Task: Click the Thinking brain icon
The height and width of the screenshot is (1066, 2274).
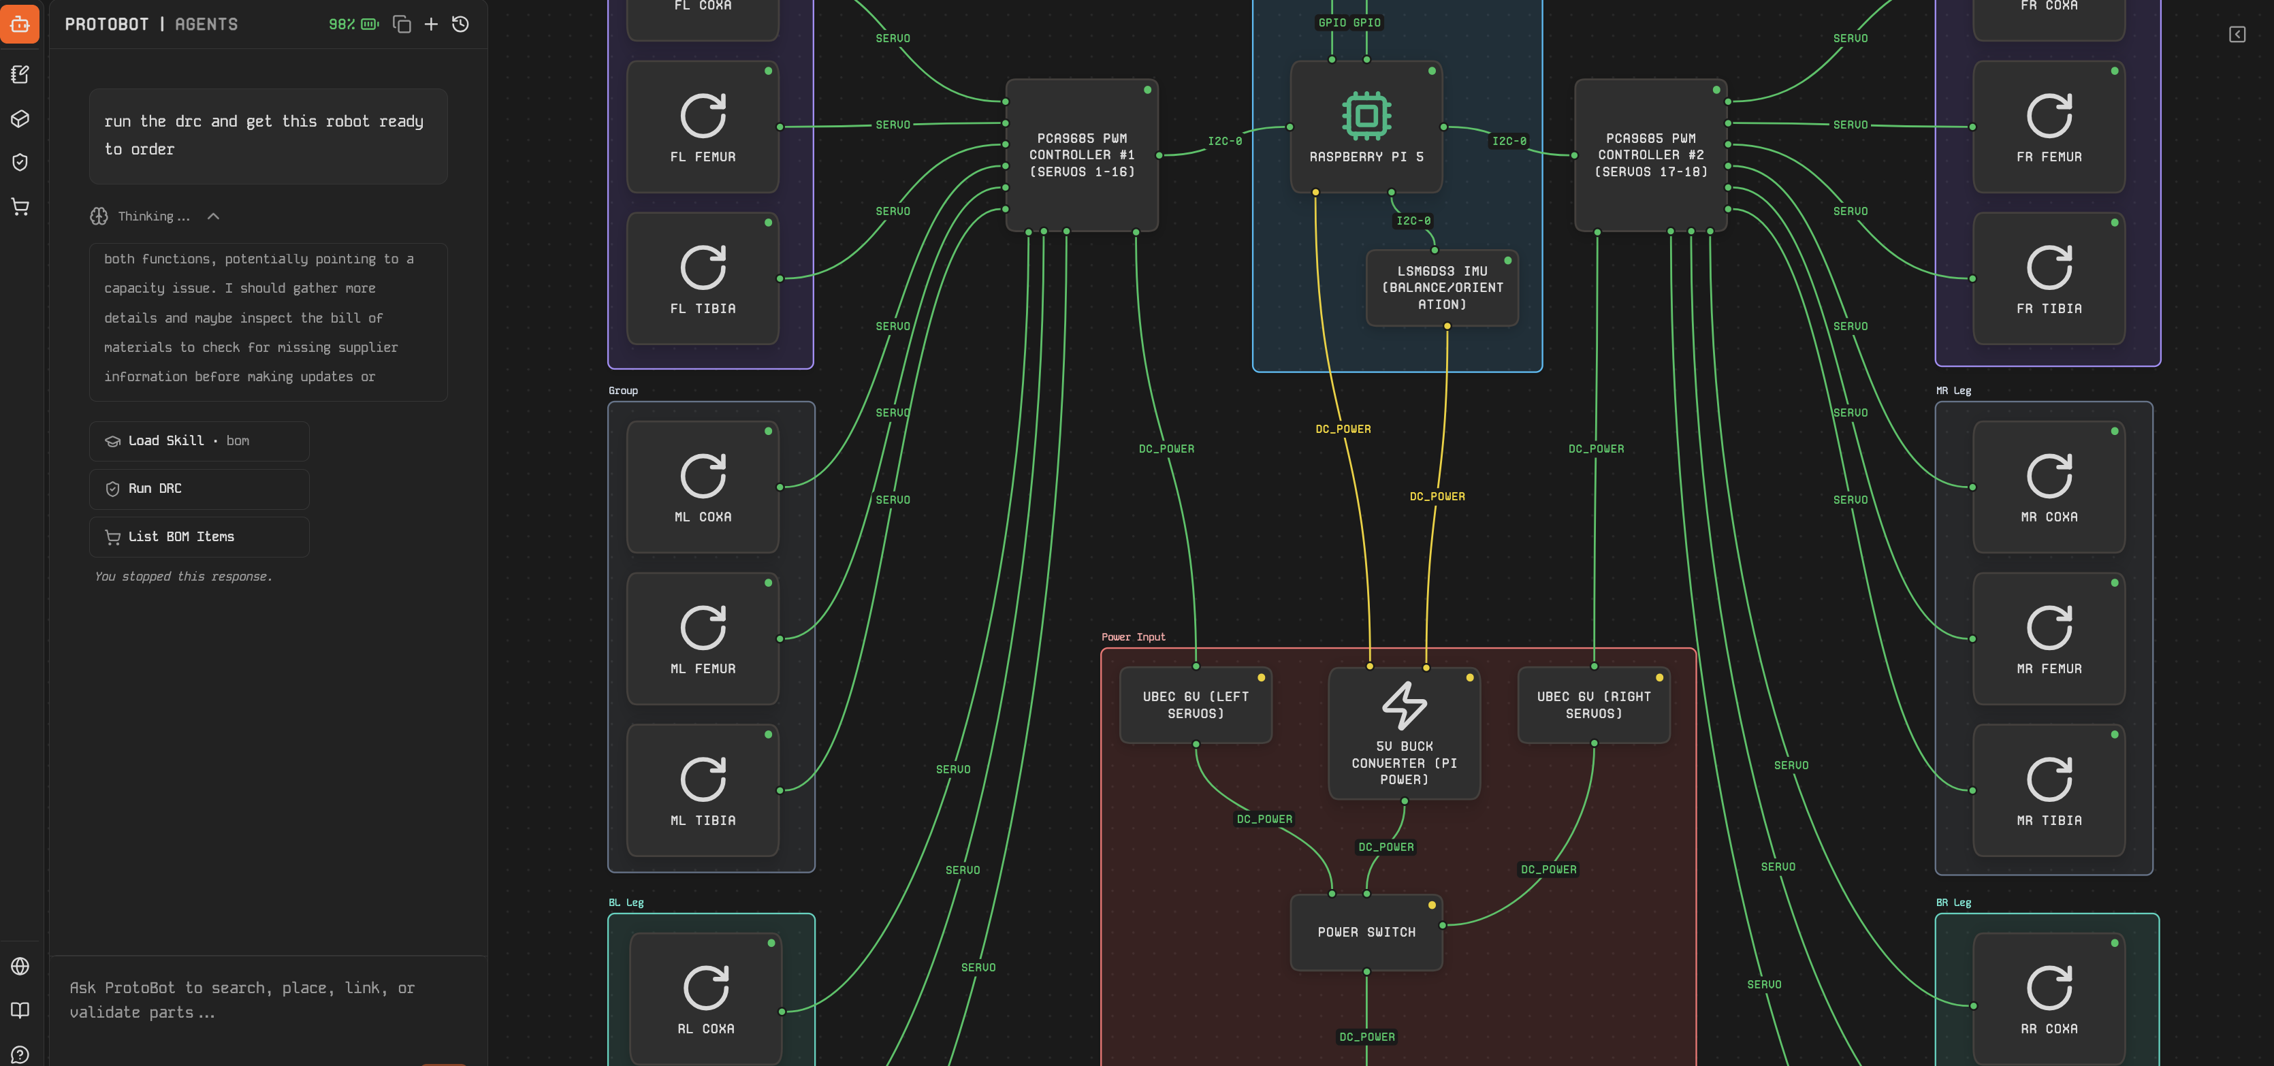Action: pyautogui.click(x=99, y=216)
